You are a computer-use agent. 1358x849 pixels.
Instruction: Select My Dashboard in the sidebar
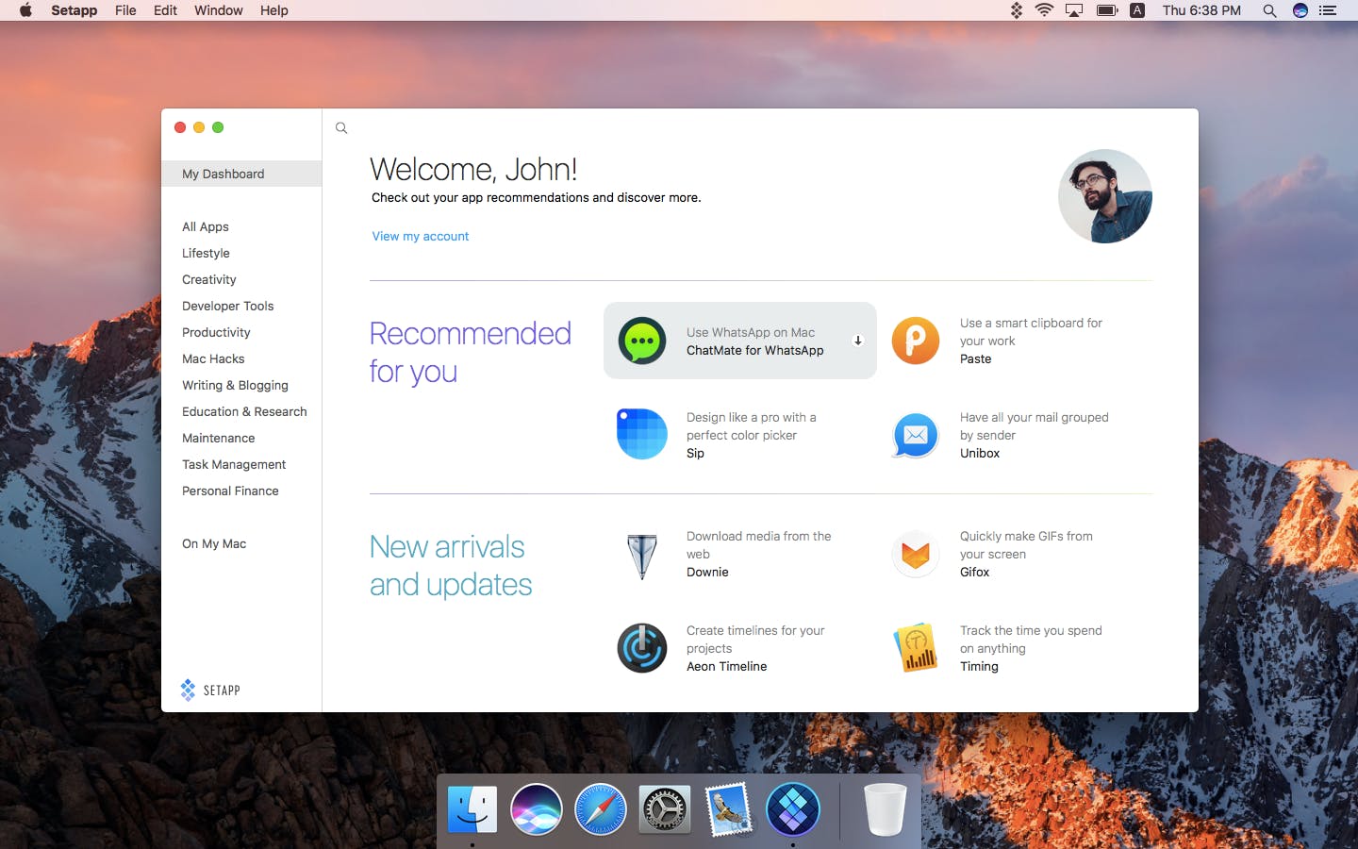coord(241,174)
